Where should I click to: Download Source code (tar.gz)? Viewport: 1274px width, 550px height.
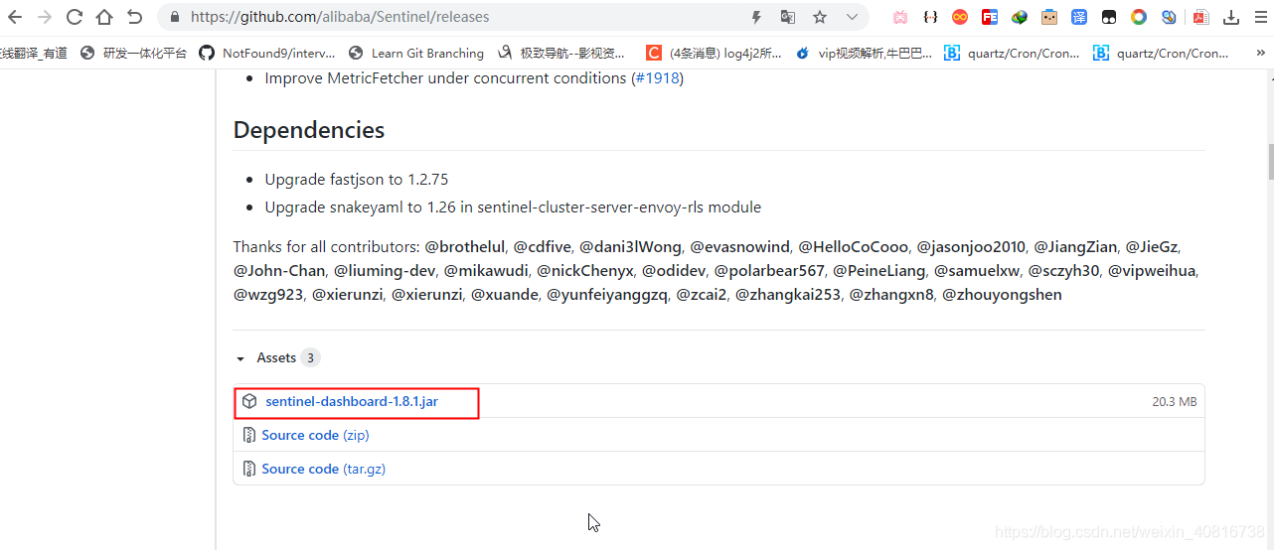click(323, 469)
